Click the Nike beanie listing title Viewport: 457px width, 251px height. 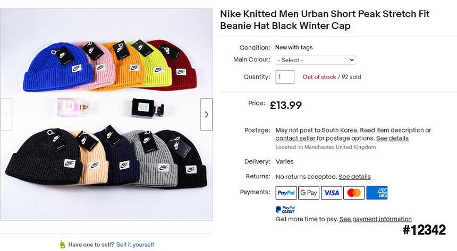click(325, 20)
